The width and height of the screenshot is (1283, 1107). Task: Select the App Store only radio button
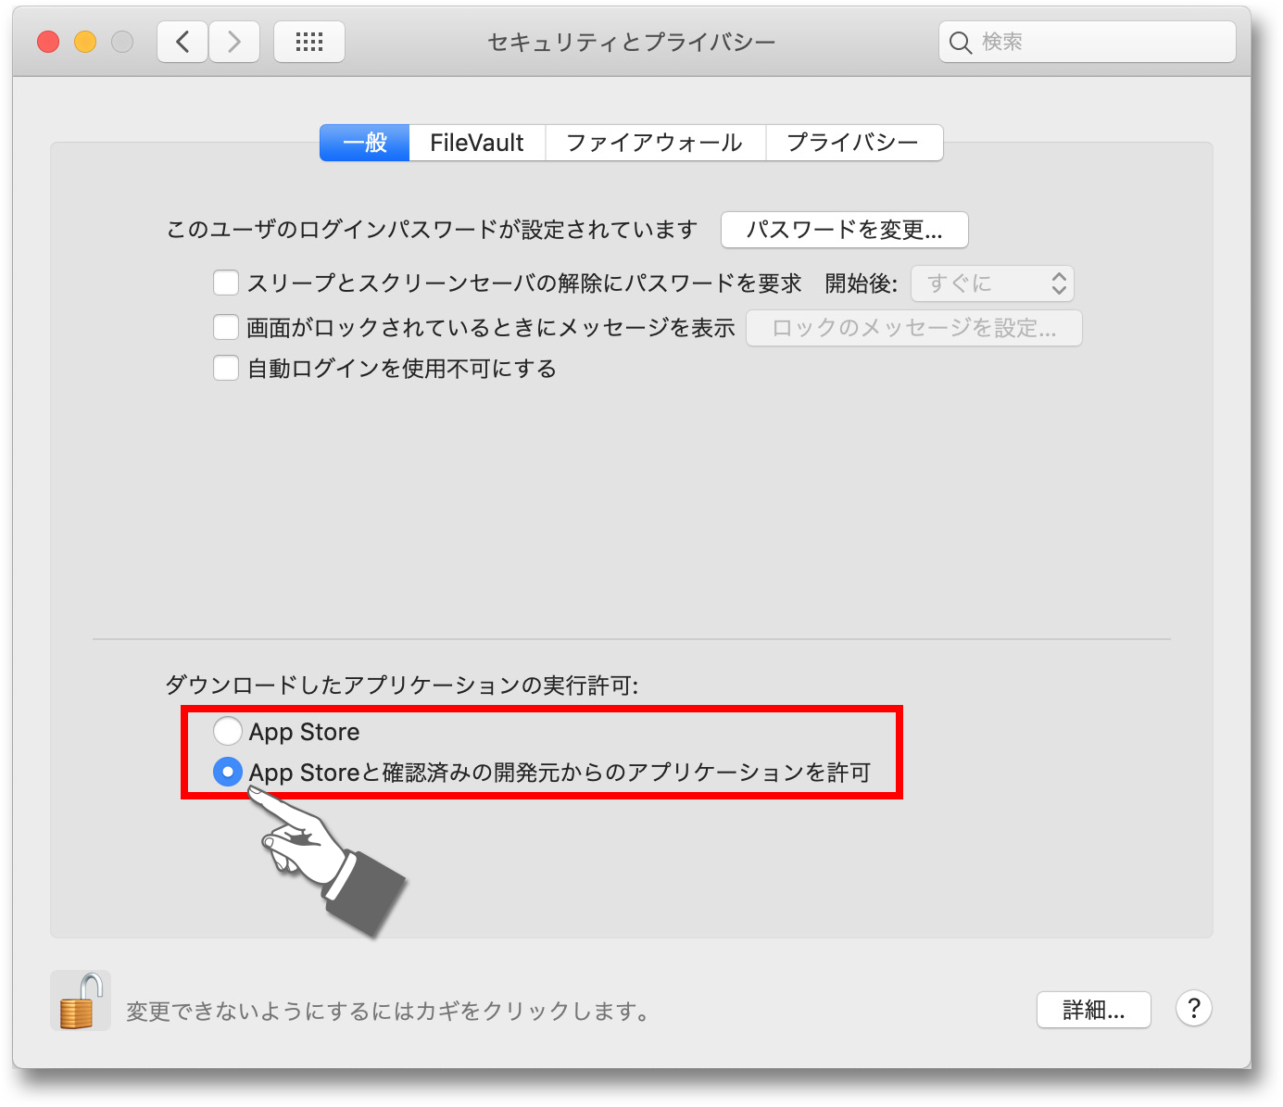[x=228, y=731]
